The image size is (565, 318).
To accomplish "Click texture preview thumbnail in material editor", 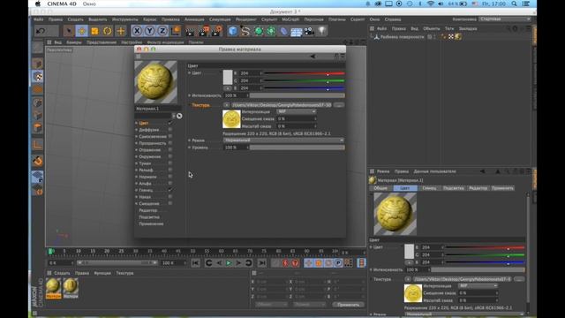I will [x=231, y=119].
